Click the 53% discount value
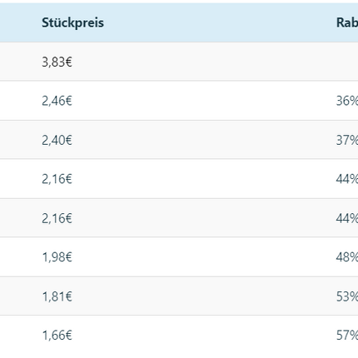 pos(347,296)
